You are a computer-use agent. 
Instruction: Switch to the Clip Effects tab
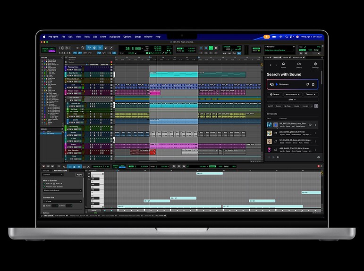(x=60, y=216)
